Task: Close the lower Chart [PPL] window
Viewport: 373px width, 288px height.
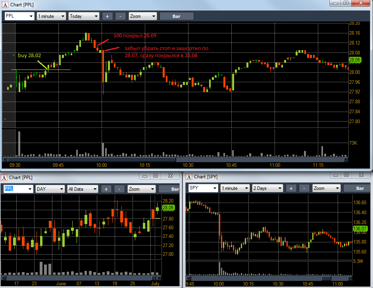Action: point(170,176)
